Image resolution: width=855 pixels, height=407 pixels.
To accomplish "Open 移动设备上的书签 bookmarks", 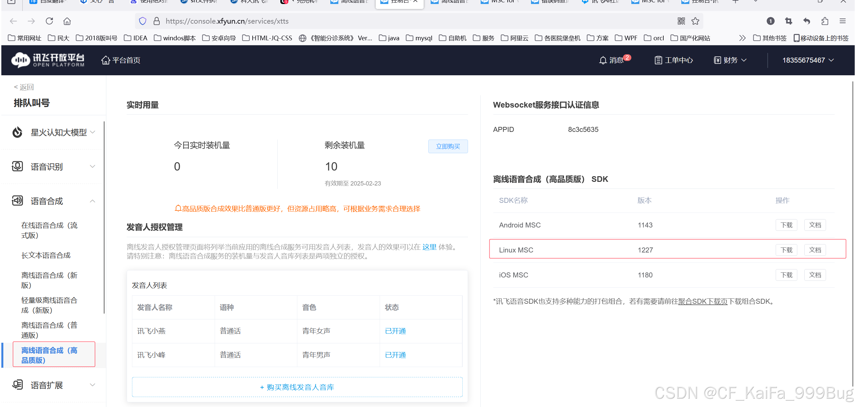I will point(821,38).
